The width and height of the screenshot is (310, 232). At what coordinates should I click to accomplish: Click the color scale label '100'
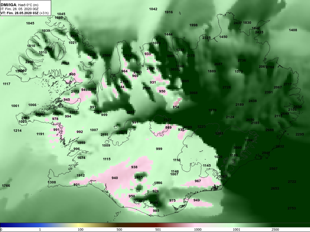81,230
